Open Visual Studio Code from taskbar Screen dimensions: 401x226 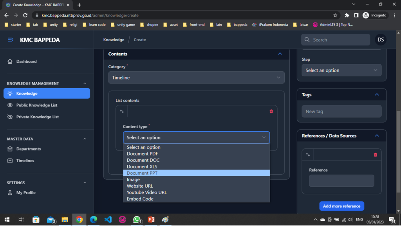[x=108, y=220]
